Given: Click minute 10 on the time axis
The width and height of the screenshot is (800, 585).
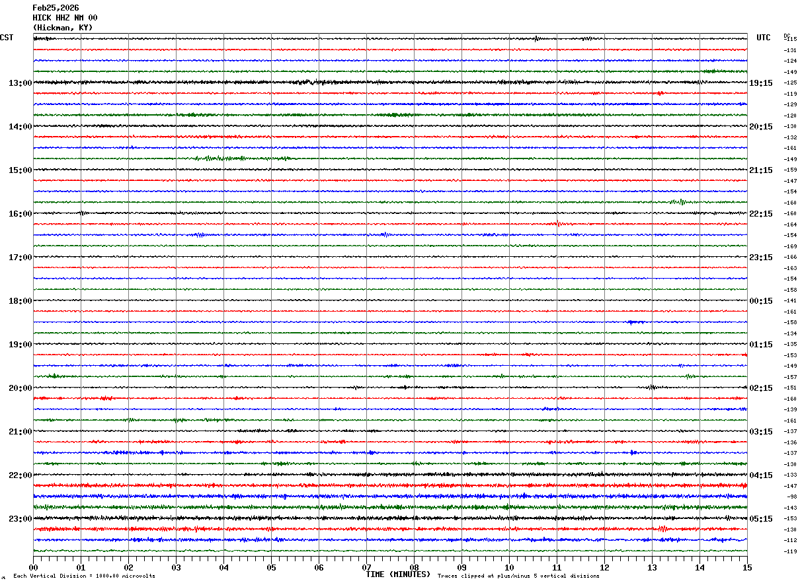Looking at the screenshot, I should (x=509, y=567).
